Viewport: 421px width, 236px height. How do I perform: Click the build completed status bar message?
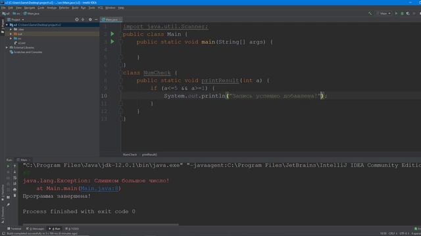click(42, 233)
